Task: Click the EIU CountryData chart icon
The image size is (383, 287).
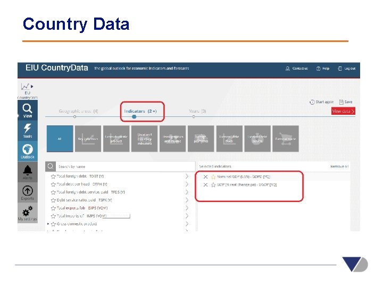Action: tap(25, 87)
